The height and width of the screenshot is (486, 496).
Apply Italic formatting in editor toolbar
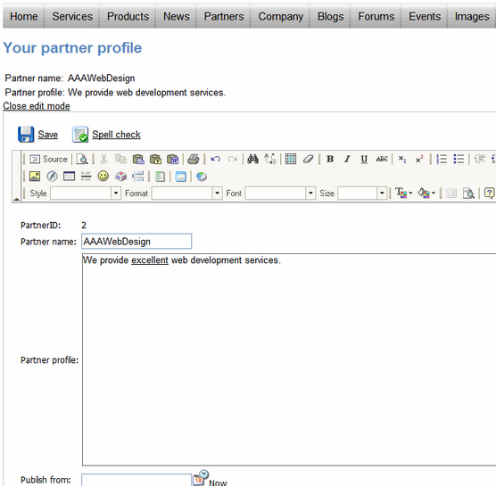point(347,159)
